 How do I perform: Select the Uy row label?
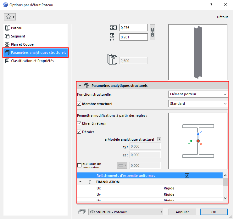point(98,194)
